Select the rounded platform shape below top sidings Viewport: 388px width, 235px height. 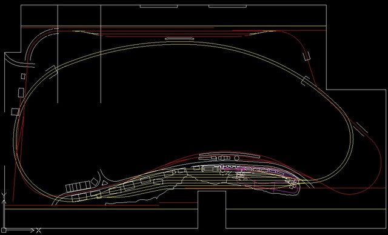tap(179, 39)
